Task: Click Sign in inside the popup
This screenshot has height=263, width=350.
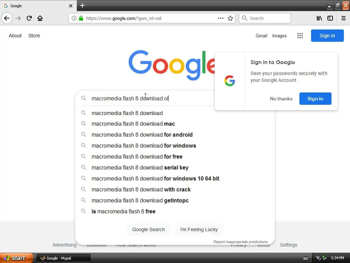Action: click(315, 99)
